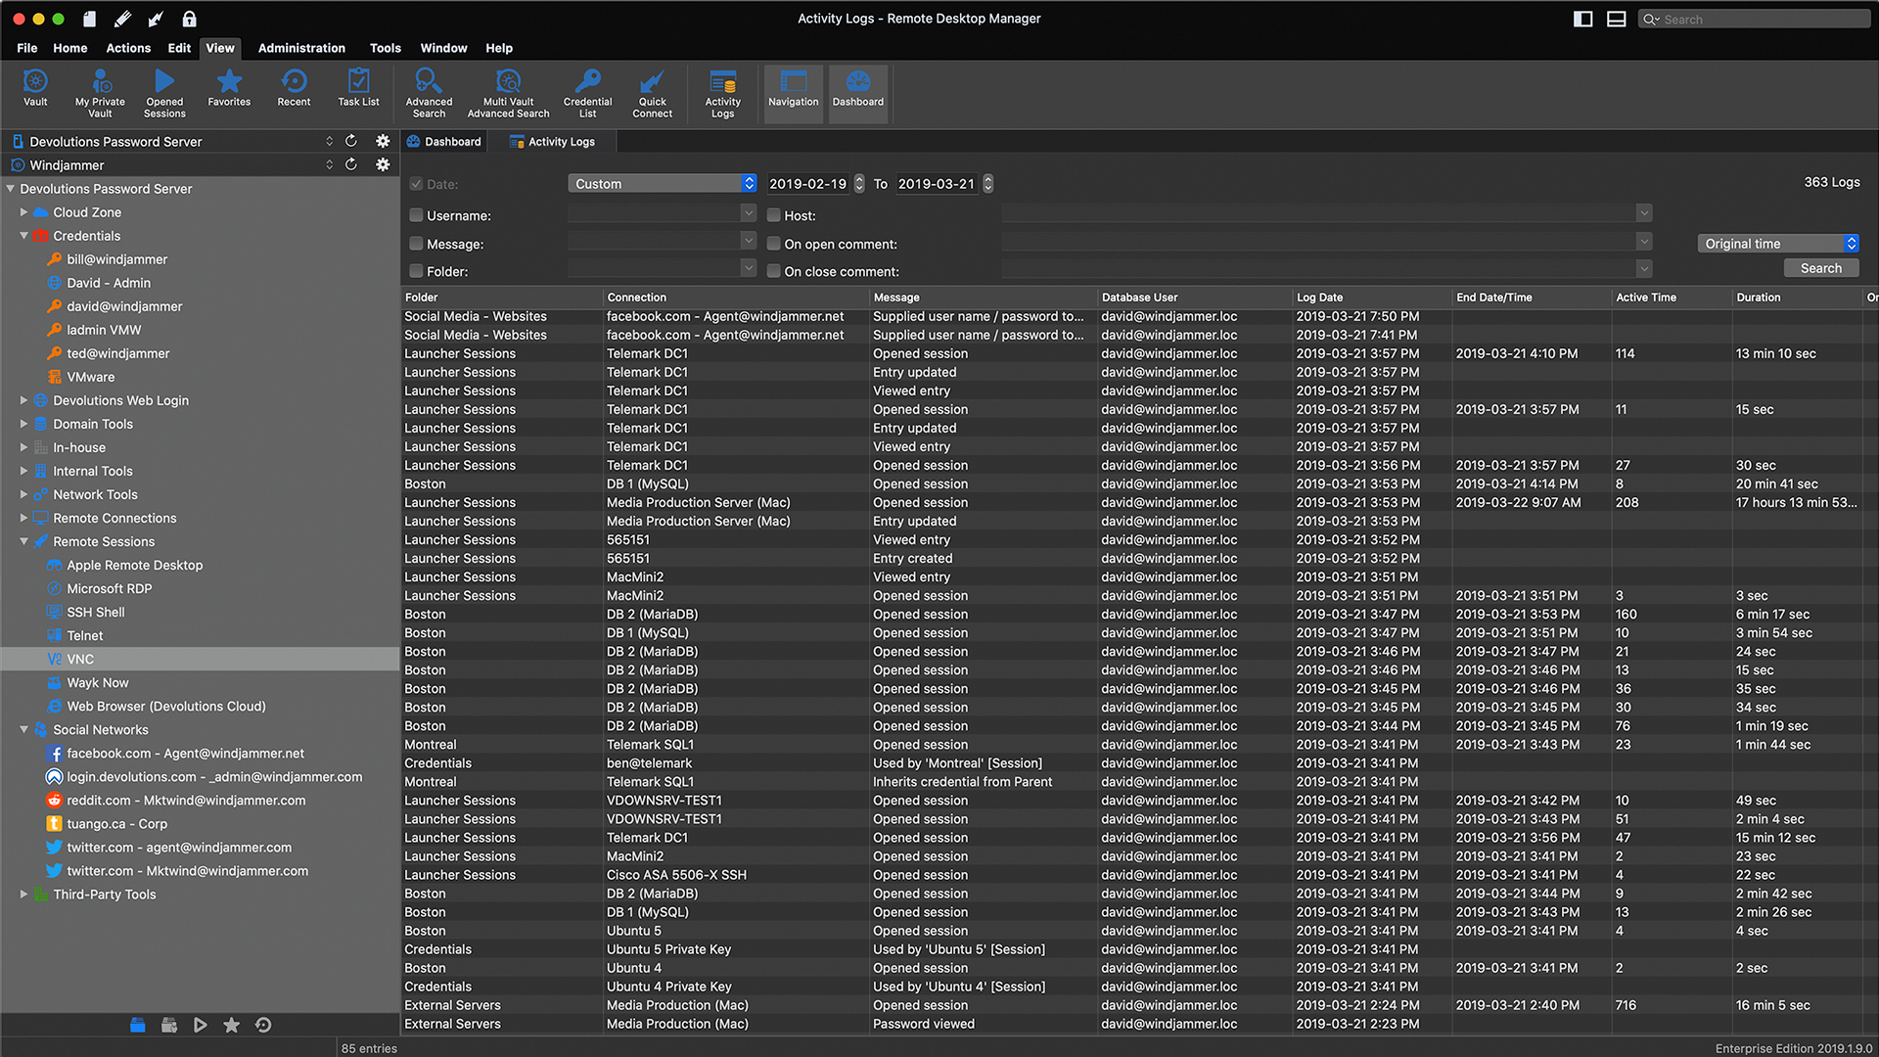Expand the Network Tools folder
The width and height of the screenshot is (1879, 1057).
[x=23, y=494]
